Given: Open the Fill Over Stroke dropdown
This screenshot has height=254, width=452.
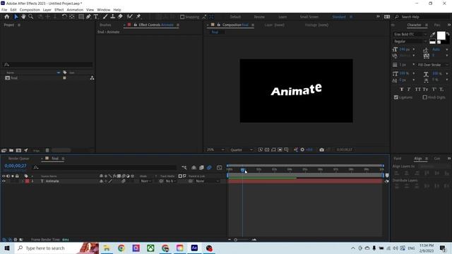Looking at the screenshot, I should (433, 65).
